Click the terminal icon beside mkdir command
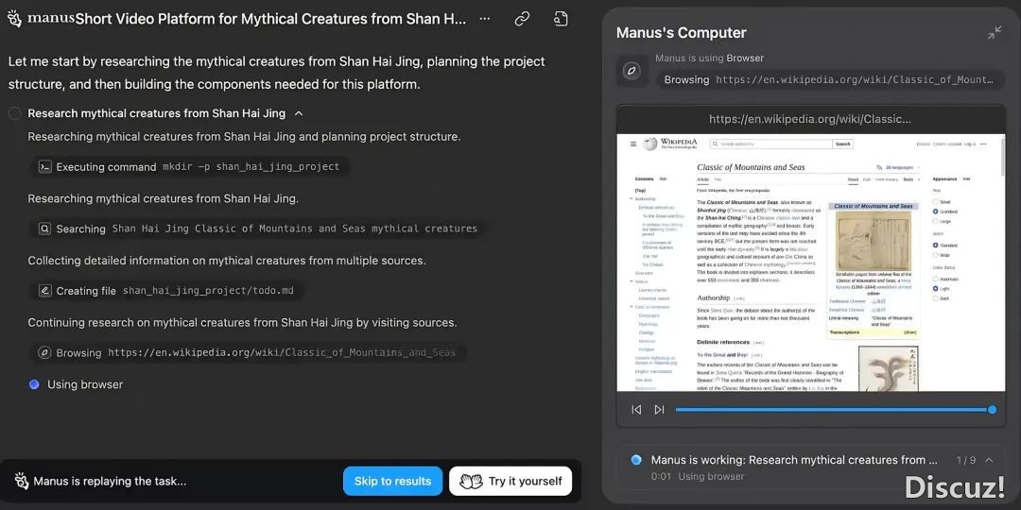This screenshot has height=510, width=1021. pos(44,166)
